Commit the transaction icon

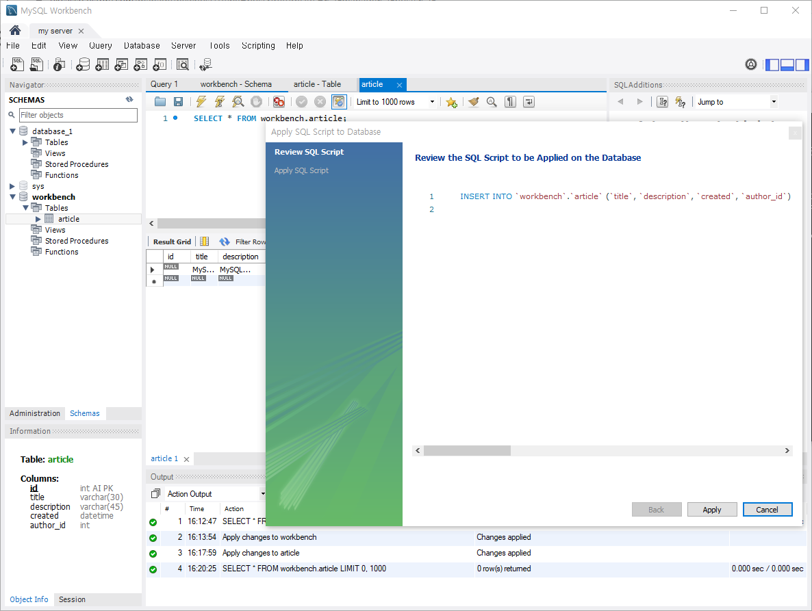(301, 102)
